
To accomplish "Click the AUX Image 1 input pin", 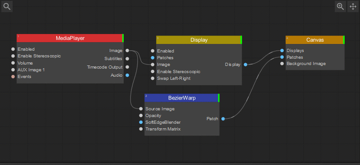I will 13,70.
